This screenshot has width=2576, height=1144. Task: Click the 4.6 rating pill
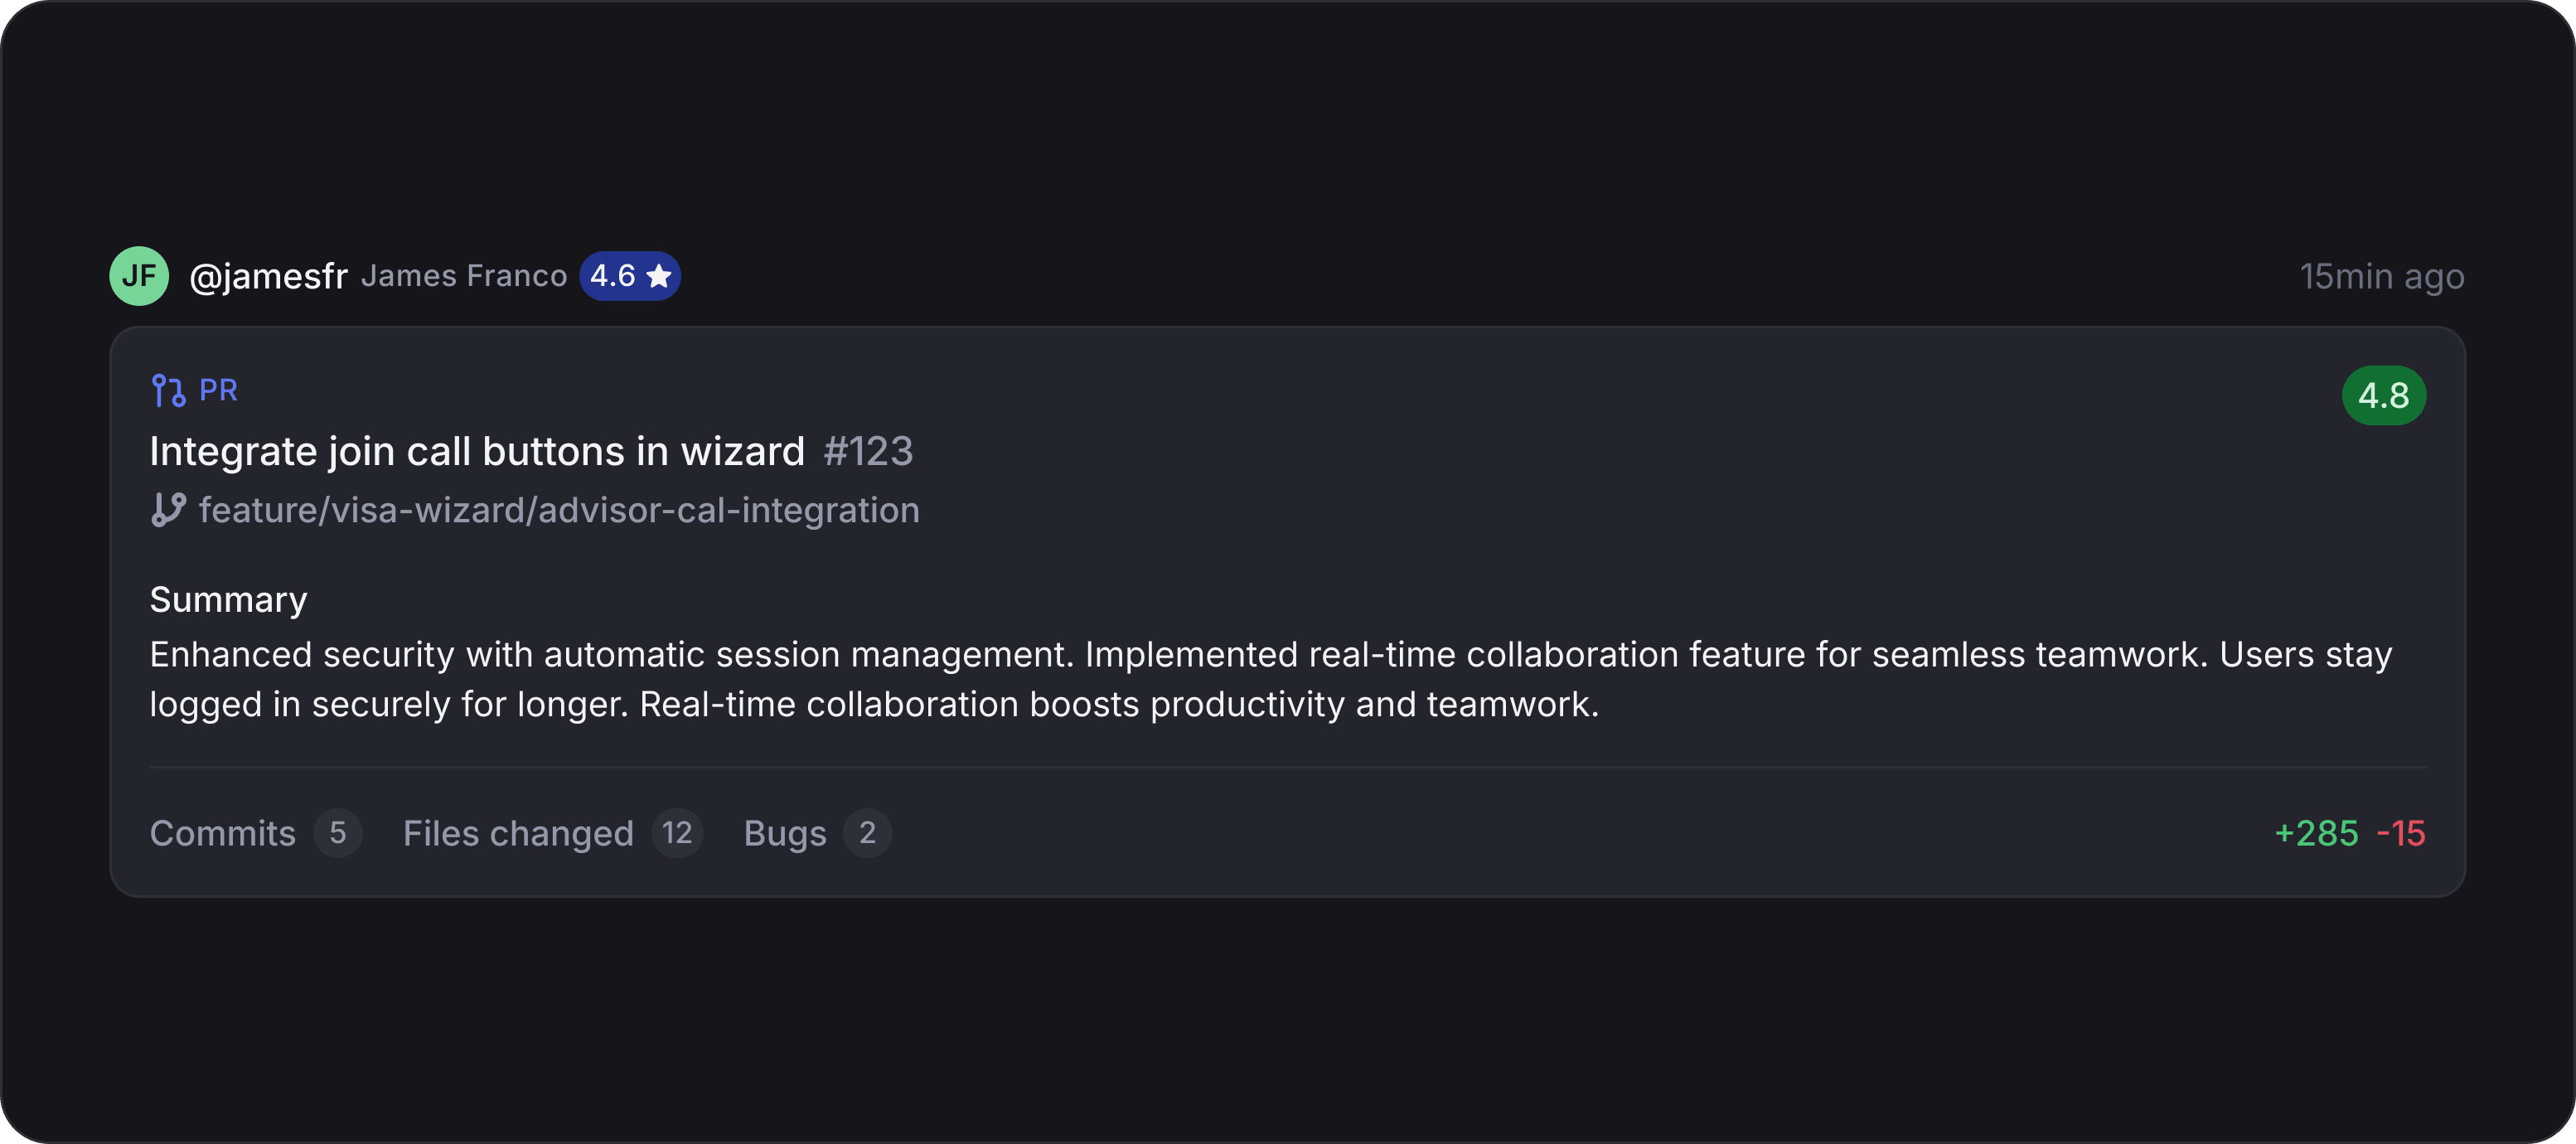click(x=630, y=275)
